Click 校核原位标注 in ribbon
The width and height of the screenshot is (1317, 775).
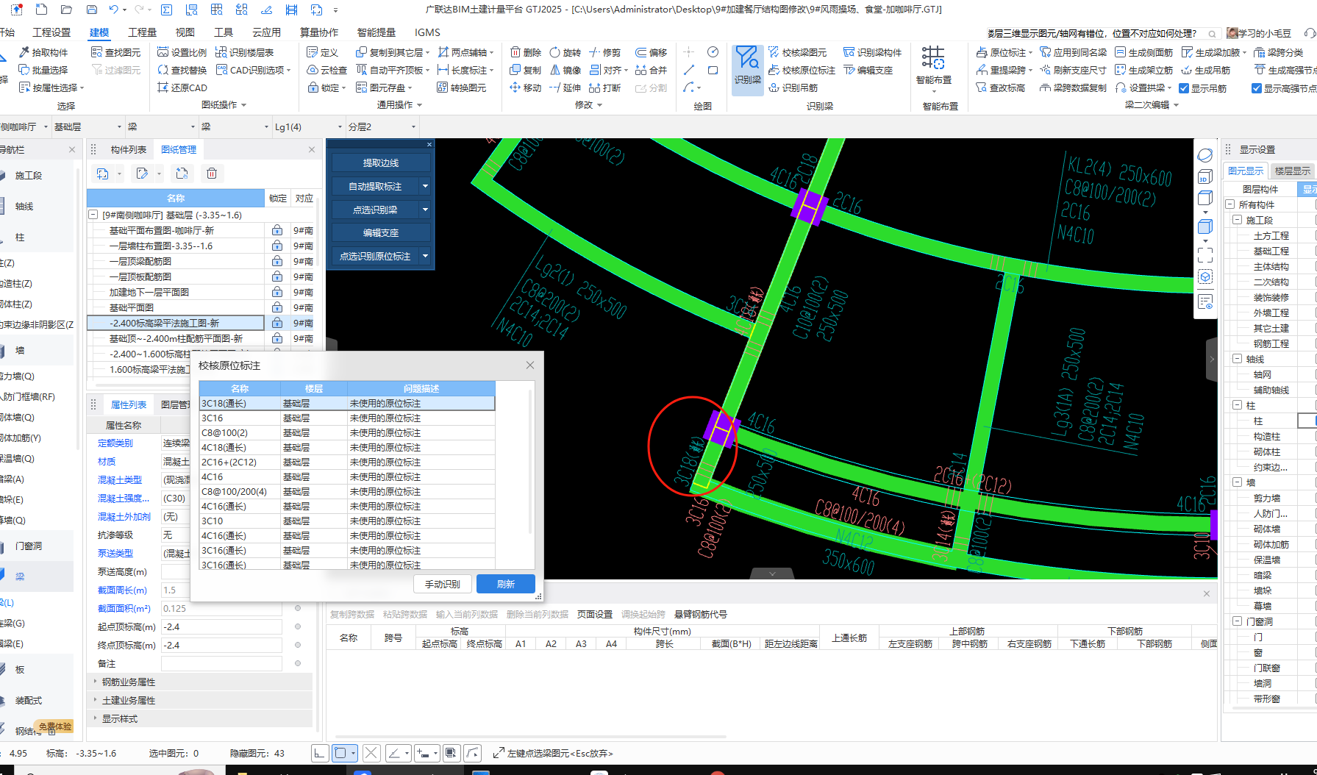tap(802, 70)
